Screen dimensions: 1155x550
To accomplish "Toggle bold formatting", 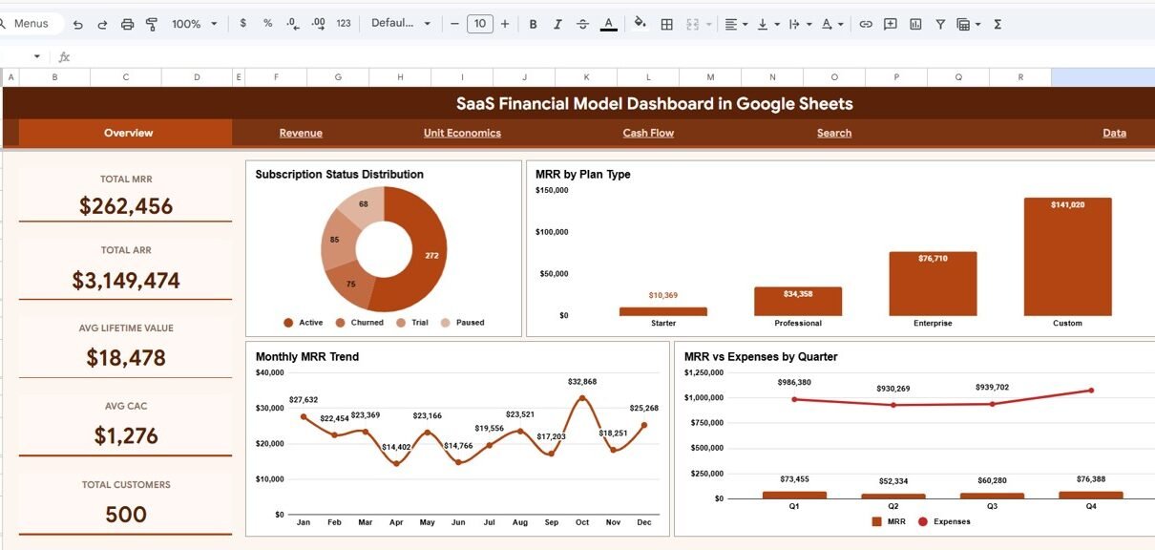I will click(x=533, y=24).
